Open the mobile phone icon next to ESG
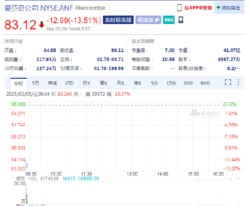Screen dimensions: 245x206 tap(181, 20)
